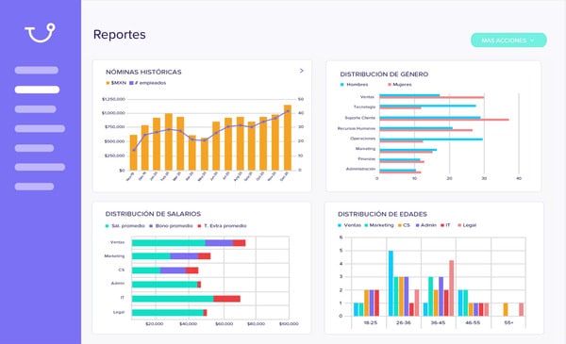Select the highlighted white sidebar menu item
The width and height of the screenshot is (566, 344).
37,90
